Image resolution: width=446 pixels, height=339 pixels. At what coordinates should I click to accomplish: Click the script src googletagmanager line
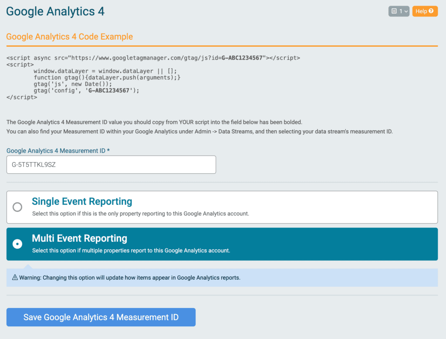pos(153,58)
